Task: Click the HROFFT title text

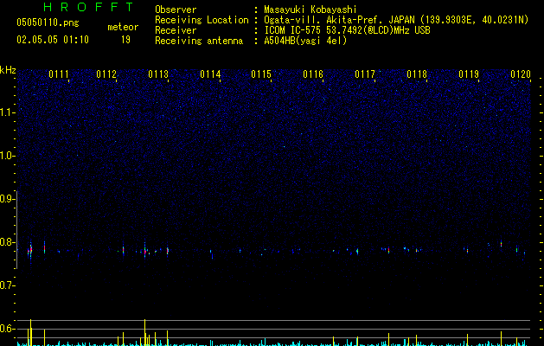Action: coord(88,7)
